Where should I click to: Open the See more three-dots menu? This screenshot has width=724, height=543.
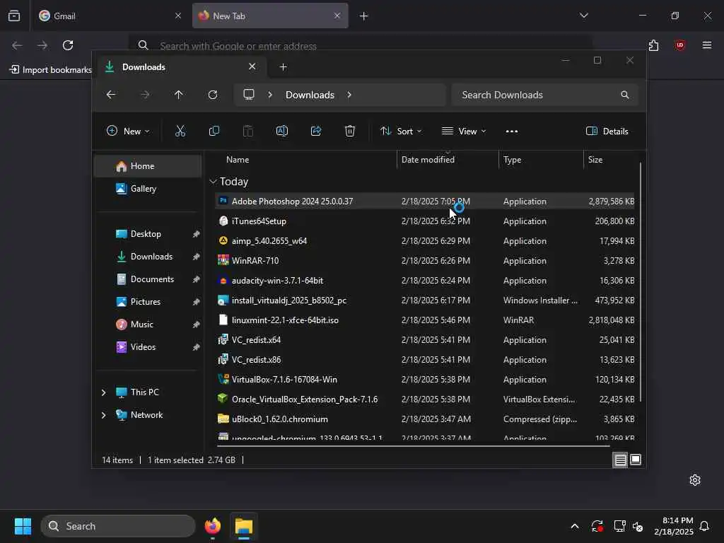click(512, 131)
